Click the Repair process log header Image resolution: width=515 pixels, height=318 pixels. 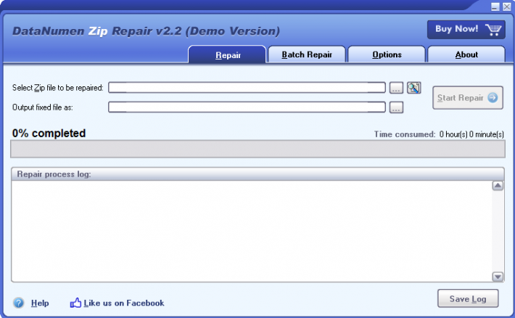(257, 174)
